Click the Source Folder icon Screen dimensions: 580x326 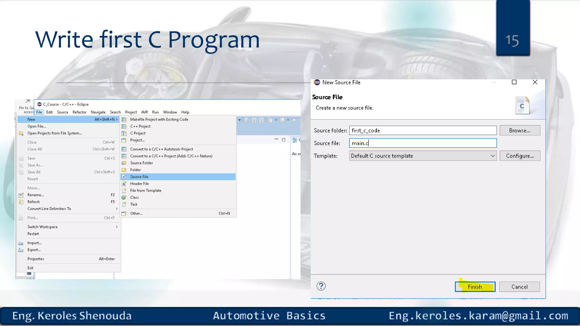(x=124, y=163)
